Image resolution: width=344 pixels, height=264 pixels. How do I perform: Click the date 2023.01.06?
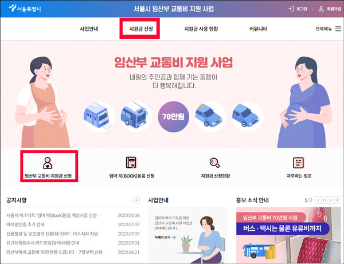coord(129,215)
